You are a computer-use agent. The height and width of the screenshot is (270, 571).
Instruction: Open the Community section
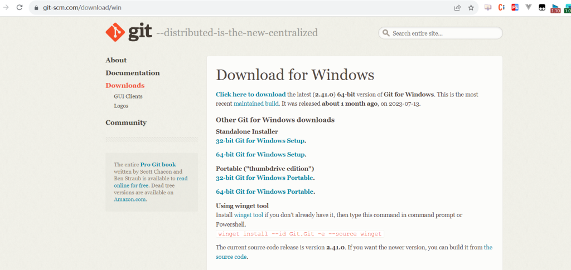126,123
